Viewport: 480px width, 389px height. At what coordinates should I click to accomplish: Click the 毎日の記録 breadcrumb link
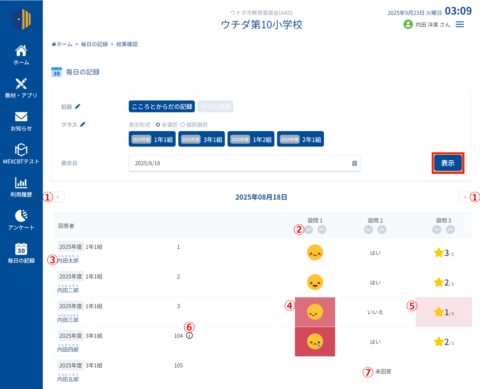[x=94, y=44]
